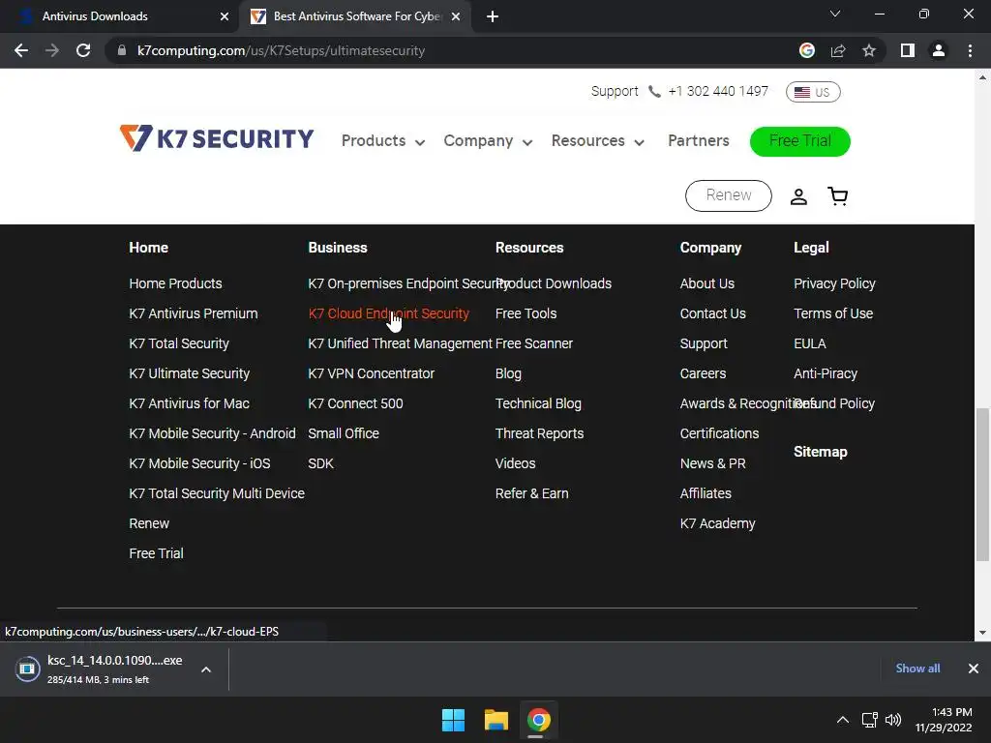Open taskbar clock showing 1:43 PM
991x743 pixels.
coord(944,720)
